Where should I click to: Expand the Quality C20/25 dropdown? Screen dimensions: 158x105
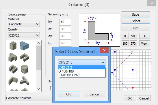point(24,35)
